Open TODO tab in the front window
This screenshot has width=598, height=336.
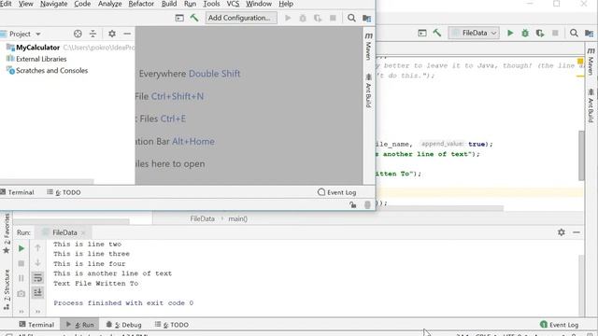[x=64, y=192]
